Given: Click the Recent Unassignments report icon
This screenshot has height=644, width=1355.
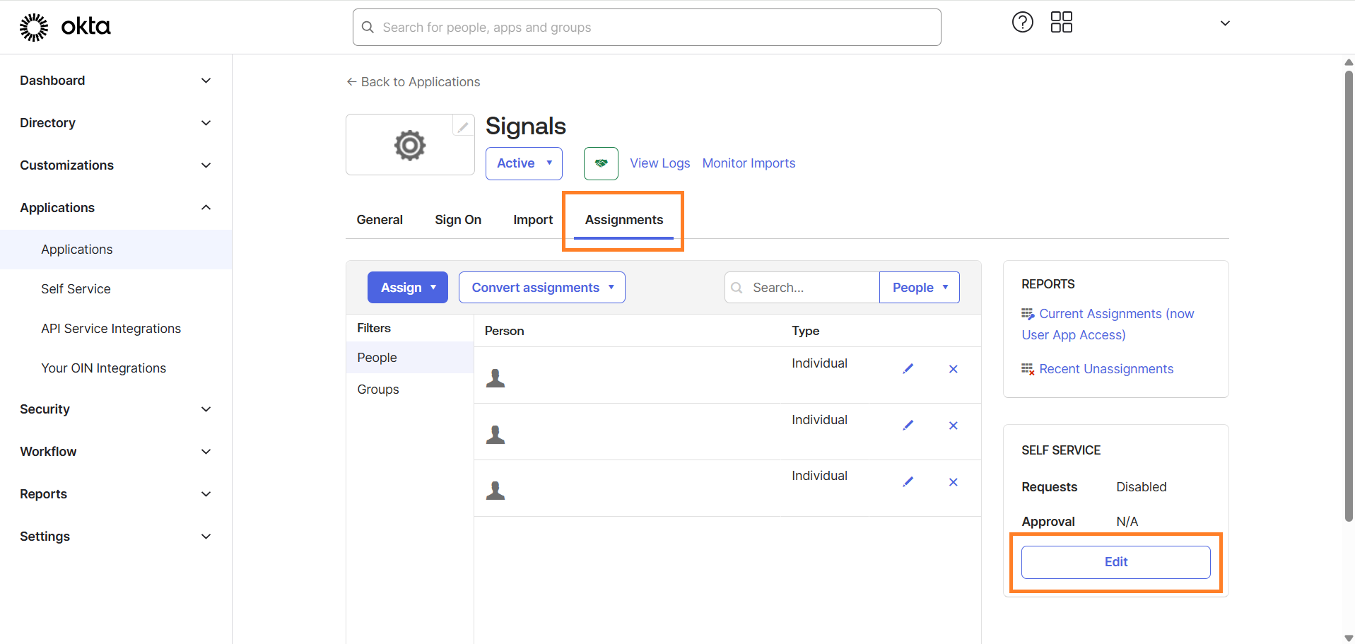Looking at the screenshot, I should pyautogui.click(x=1028, y=369).
